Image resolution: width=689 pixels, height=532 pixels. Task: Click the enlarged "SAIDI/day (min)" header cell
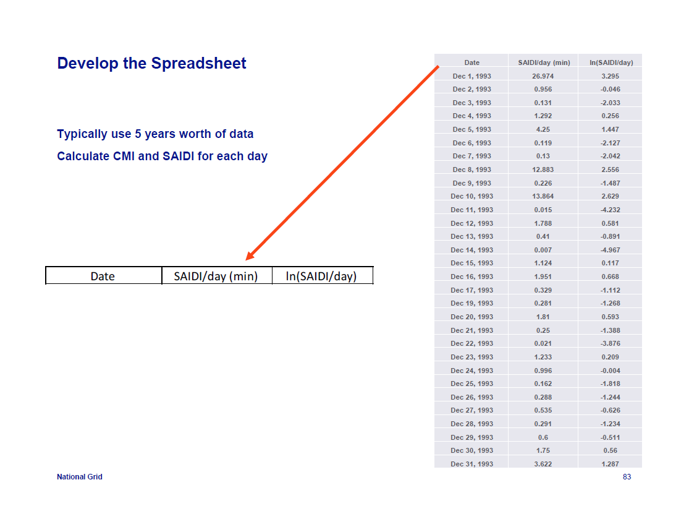point(216,277)
